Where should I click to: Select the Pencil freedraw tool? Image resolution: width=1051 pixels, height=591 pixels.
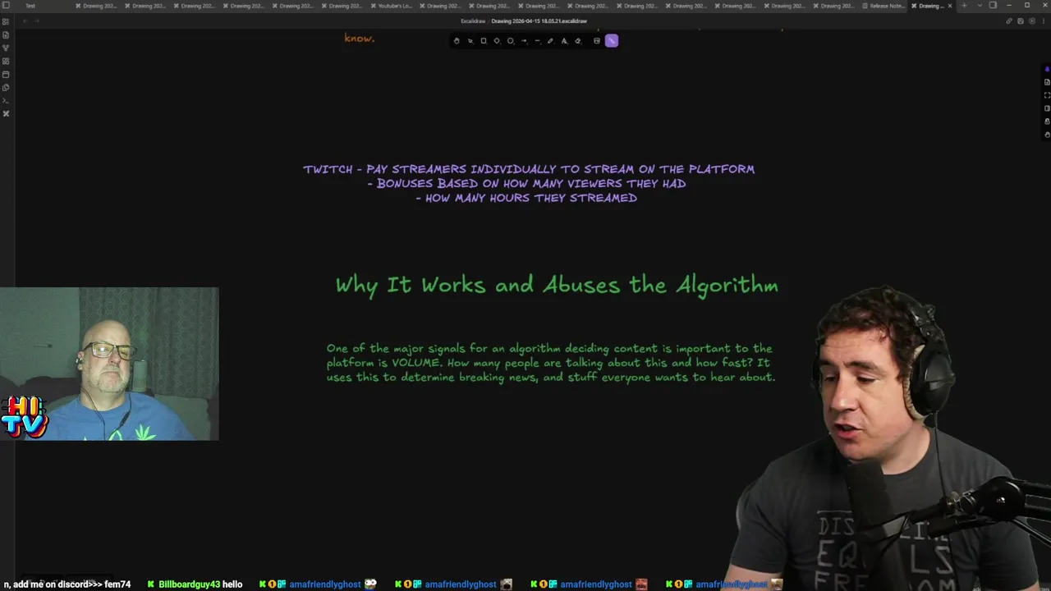pyautogui.click(x=550, y=41)
